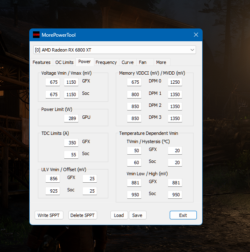250x252 pixels.
Task: Click the Soc Vmin High 950 field
Action: tap(175, 195)
